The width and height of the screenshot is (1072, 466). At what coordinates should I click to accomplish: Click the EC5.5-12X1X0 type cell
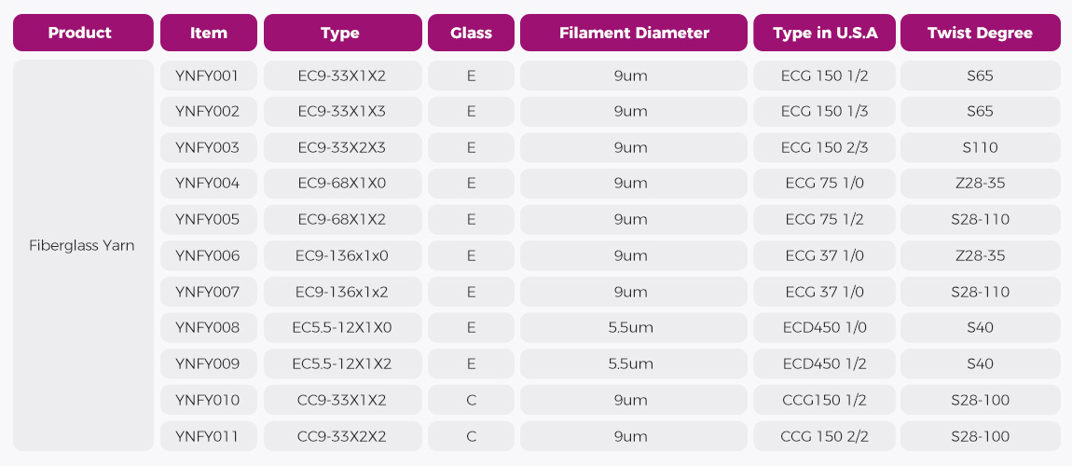point(341,327)
